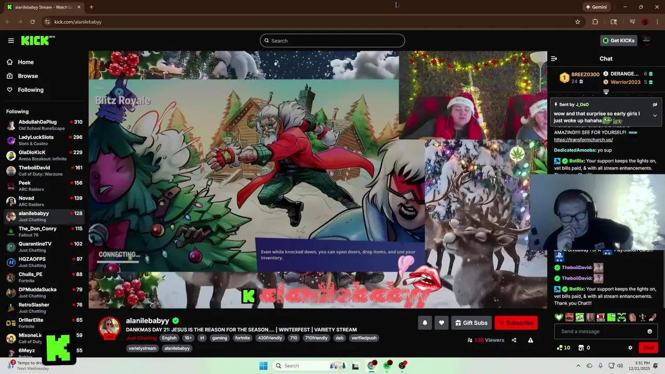Collapse the chat panel
Image resolution: width=665 pixels, height=374 pixels.
pos(554,59)
